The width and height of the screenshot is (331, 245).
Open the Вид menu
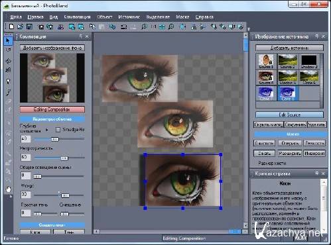point(54,17)
